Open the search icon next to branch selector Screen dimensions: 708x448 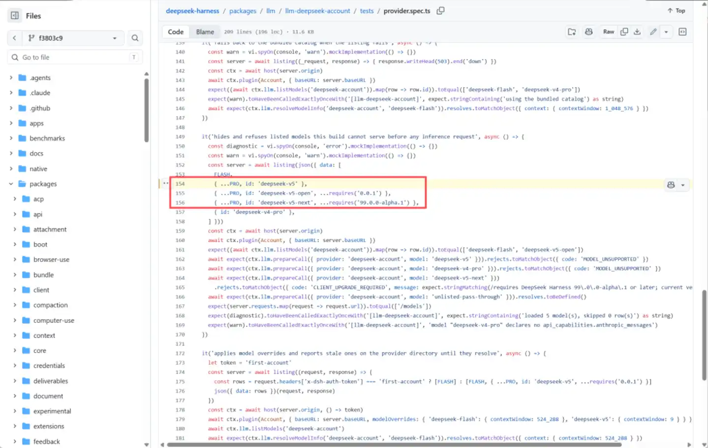point(135,38)
